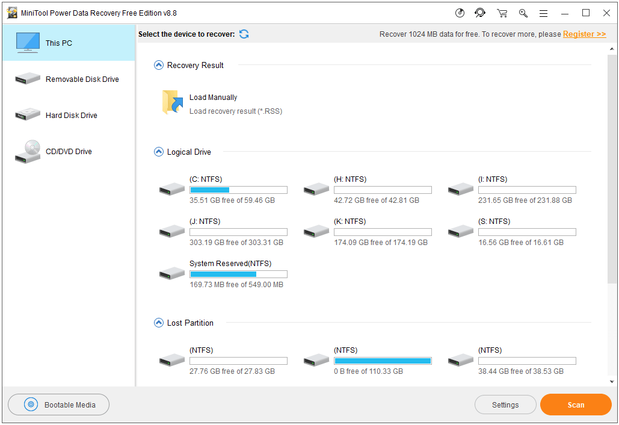This screenshot has height=425, width=619.
Task: Select the K: NTFS drive icon
Action: [316, 231]
